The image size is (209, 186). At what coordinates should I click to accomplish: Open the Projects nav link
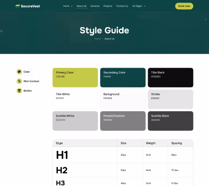coord(108,6)
